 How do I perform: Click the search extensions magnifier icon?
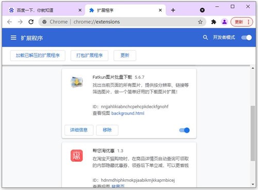[205, 38]
